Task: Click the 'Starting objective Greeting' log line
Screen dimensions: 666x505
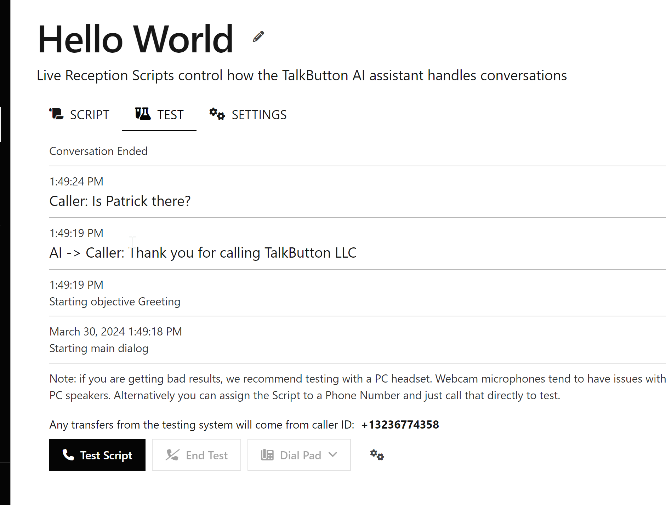Action: click(x=115, y=302)
